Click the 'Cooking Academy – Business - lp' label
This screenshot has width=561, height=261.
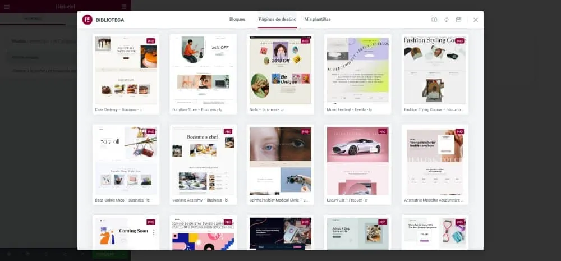[x=200, y=200]
